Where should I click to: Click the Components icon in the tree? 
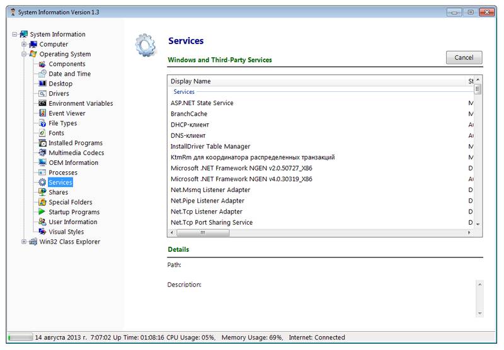click(42, 64)
